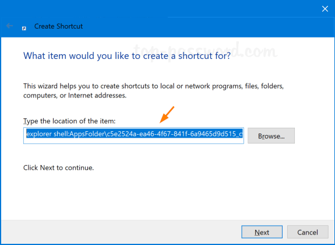Click the words 'Internet addresses' in description
335x245 pixels.
97,96
